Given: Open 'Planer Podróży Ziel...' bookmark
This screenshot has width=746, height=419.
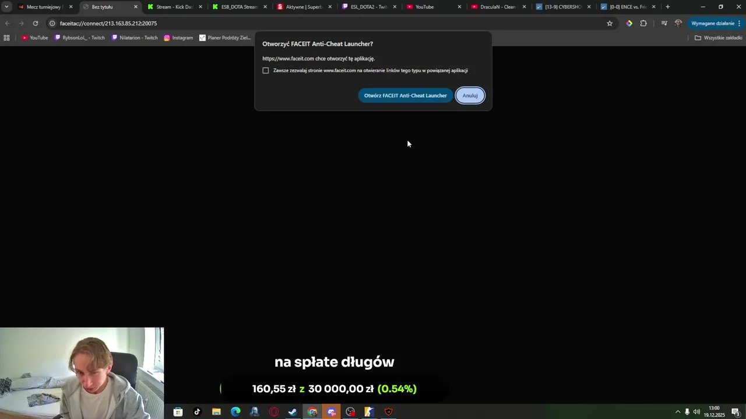Looking at the screenshot, I should coord(225,38).
